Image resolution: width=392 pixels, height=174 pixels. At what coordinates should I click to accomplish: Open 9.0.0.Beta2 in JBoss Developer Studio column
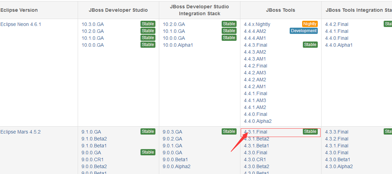click(94, 166)
